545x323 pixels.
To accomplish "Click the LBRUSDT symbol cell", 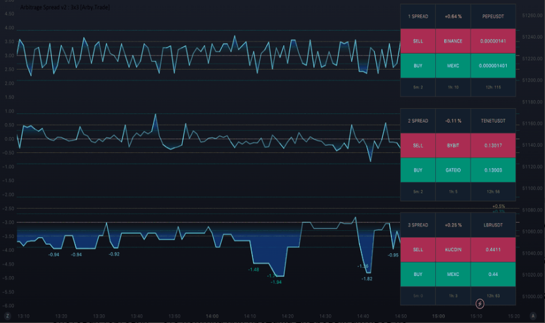I will coord(493,225).
